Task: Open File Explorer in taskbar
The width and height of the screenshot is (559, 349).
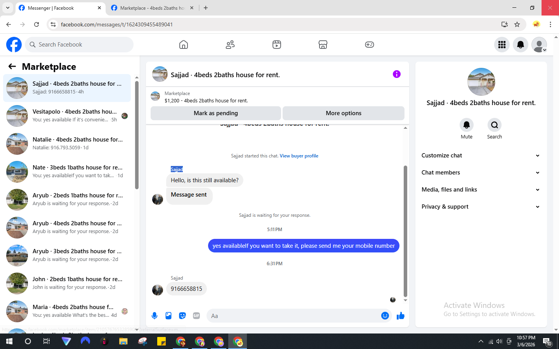Action: (123, 341)
